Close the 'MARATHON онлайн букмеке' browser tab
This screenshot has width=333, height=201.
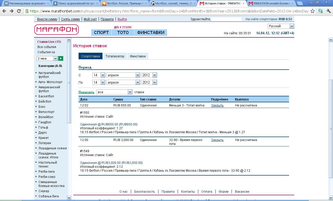click(292, 4)
